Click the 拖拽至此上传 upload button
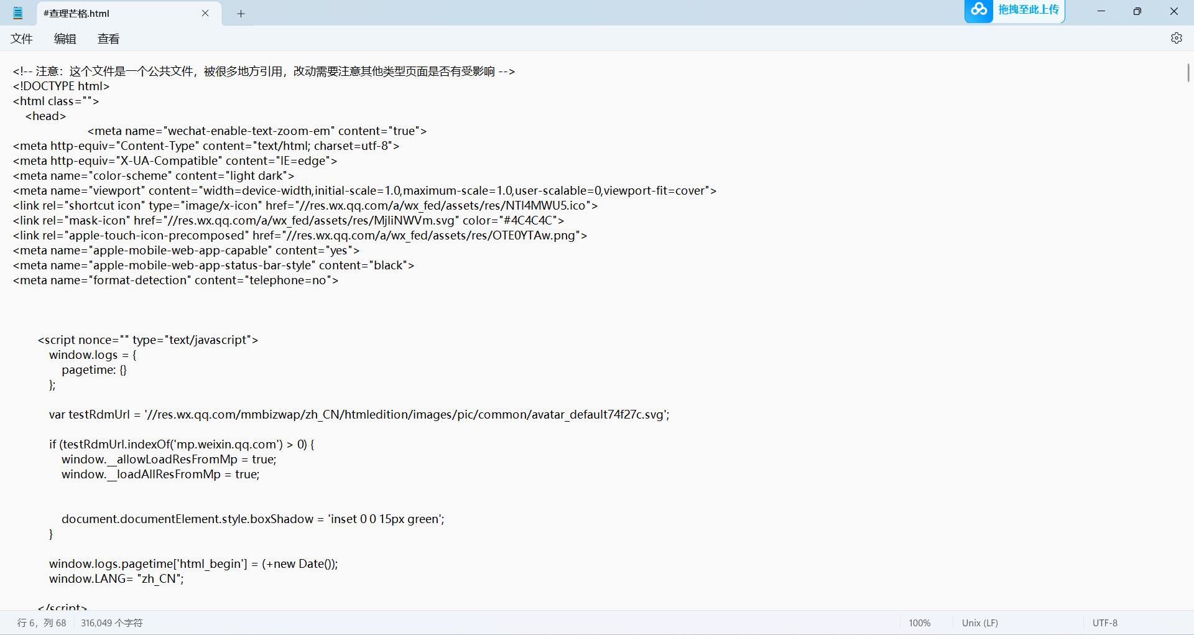 pyautogui.click(x=1029, y=10)
